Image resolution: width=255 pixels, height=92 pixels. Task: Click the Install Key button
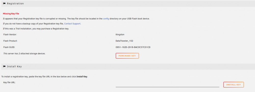tap(234, 85)
